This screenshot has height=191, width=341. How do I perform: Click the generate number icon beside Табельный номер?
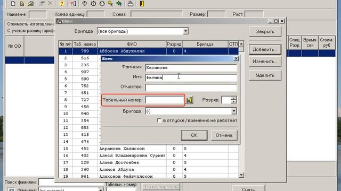[x=190, y=100]
